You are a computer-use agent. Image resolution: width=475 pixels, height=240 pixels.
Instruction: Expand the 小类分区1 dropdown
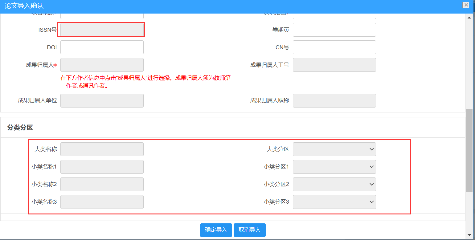point(334,167)
